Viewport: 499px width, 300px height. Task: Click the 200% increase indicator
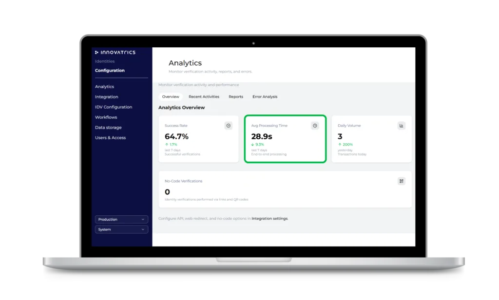[345, 145]
